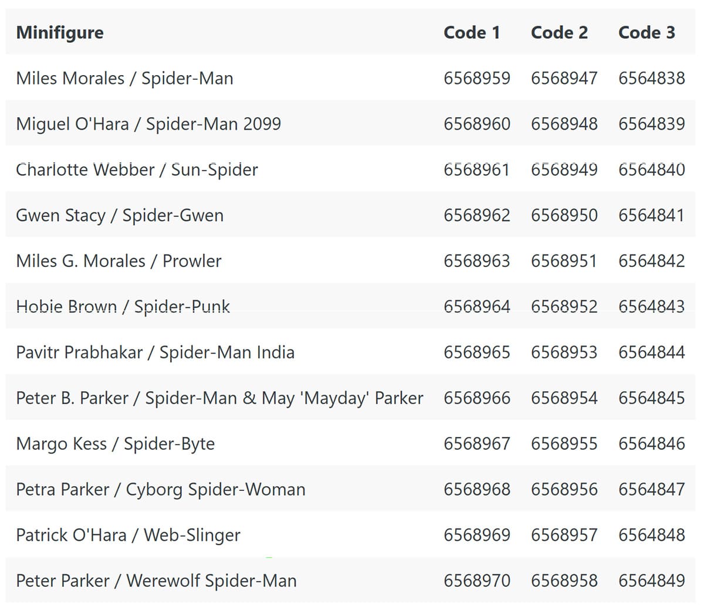Select Miles Morales / Spider-Man name
The height and width of the screenshot is (610, 704).
click(124, 79)
